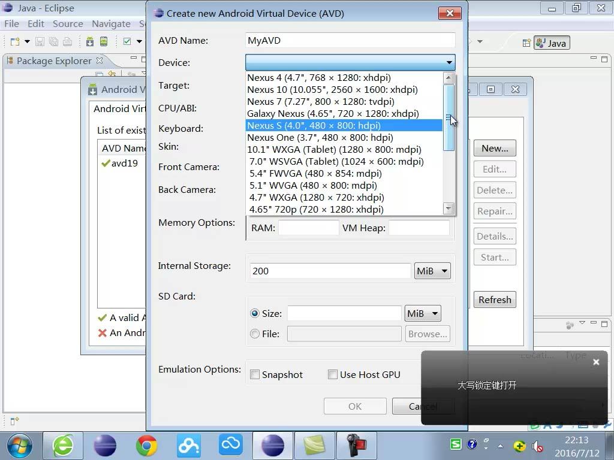Open the Edit menu
The image size is (614, 460).
(35, 24)
